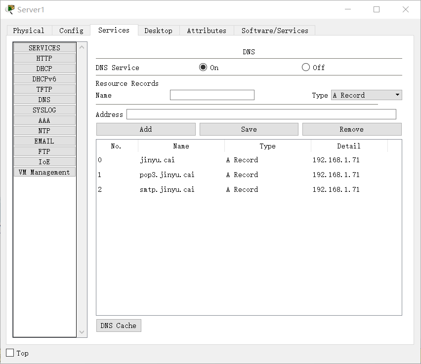Minimize the Server1 window
The image size is (421, 364).
[x=348, y=9]
